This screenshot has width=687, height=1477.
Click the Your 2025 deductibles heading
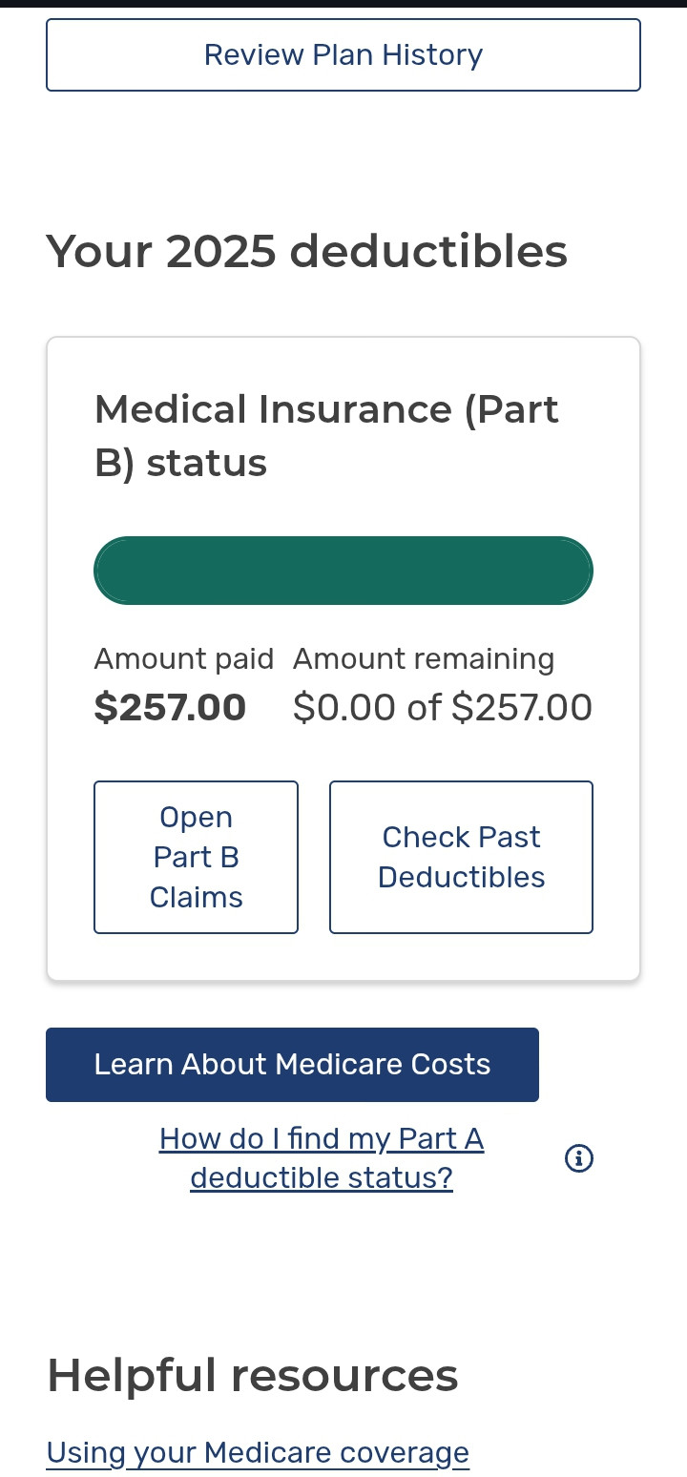307,252
